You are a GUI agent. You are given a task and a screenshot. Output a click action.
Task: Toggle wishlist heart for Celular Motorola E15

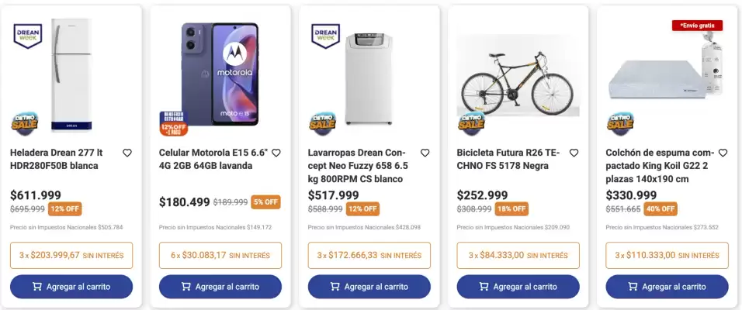[x=276, y=153]
